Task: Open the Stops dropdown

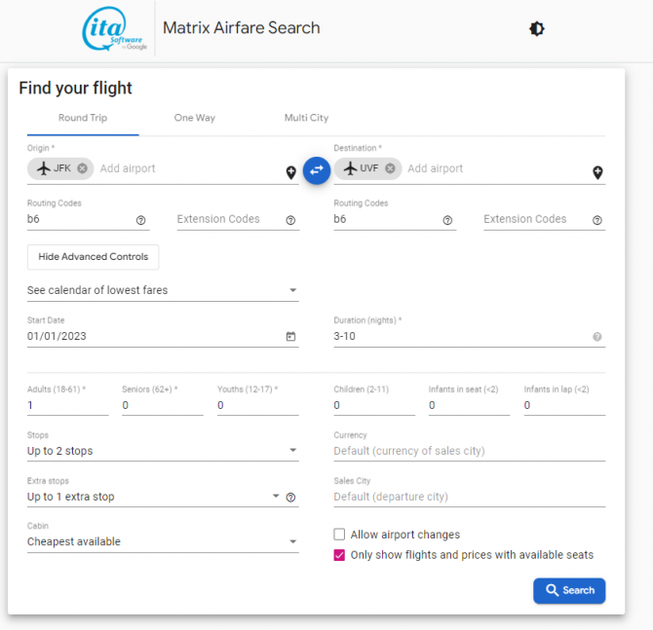Action: [163, 451]
